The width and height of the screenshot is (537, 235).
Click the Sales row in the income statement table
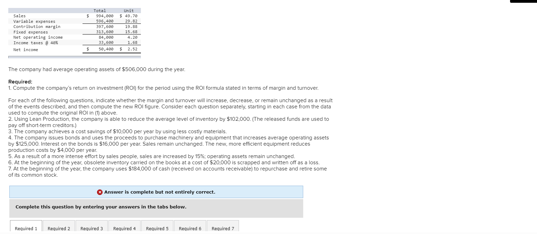tap(19, 16)
